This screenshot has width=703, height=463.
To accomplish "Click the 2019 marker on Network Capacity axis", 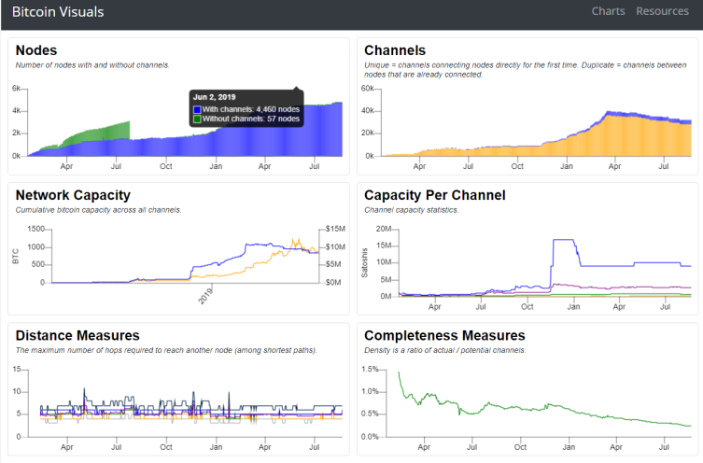I will [x=205, y=296].
